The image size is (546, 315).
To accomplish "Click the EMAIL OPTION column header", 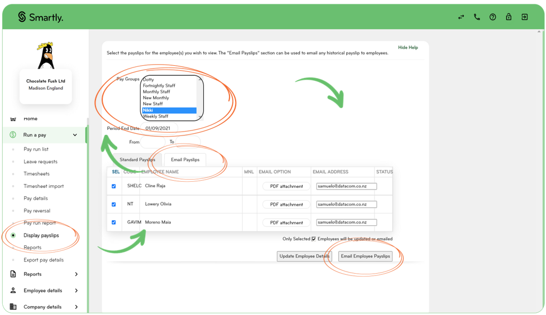I will click(x=275, y=172).
